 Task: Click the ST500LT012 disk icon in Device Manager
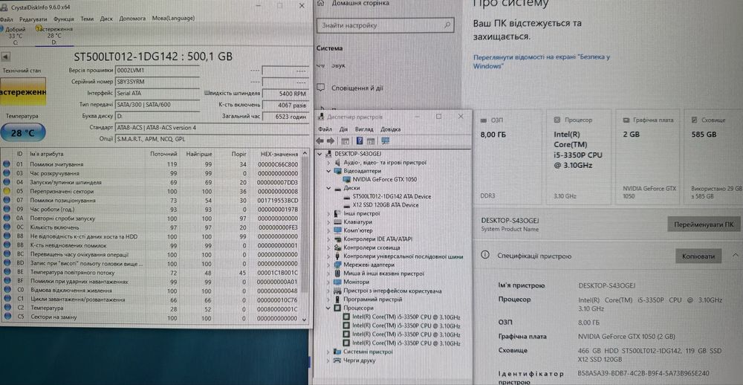tap(346, 196)
